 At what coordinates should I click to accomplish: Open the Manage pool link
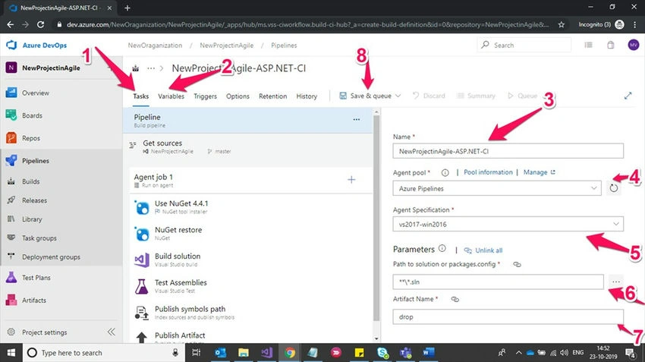click(x=540, y=172)
